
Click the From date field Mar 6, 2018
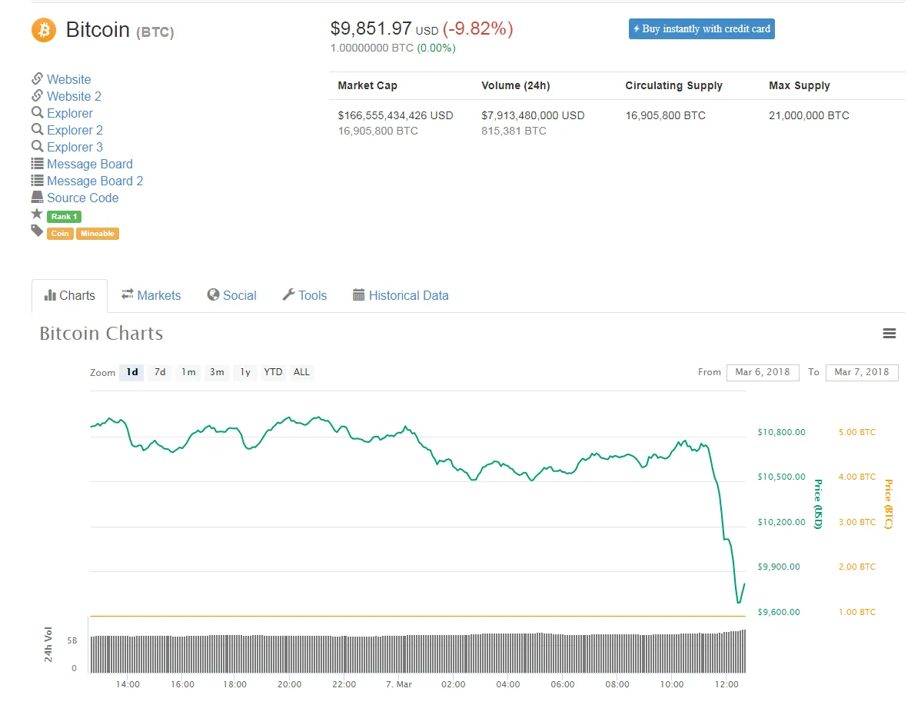coord(763,372)
